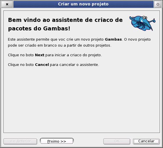Click the disabled << Anterior button
Screen dimensions: 163x148
click(x=20, y=141)
